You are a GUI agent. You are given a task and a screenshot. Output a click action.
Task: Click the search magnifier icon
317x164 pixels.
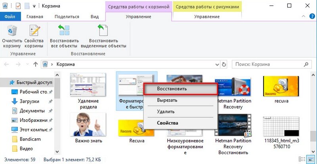306,64
